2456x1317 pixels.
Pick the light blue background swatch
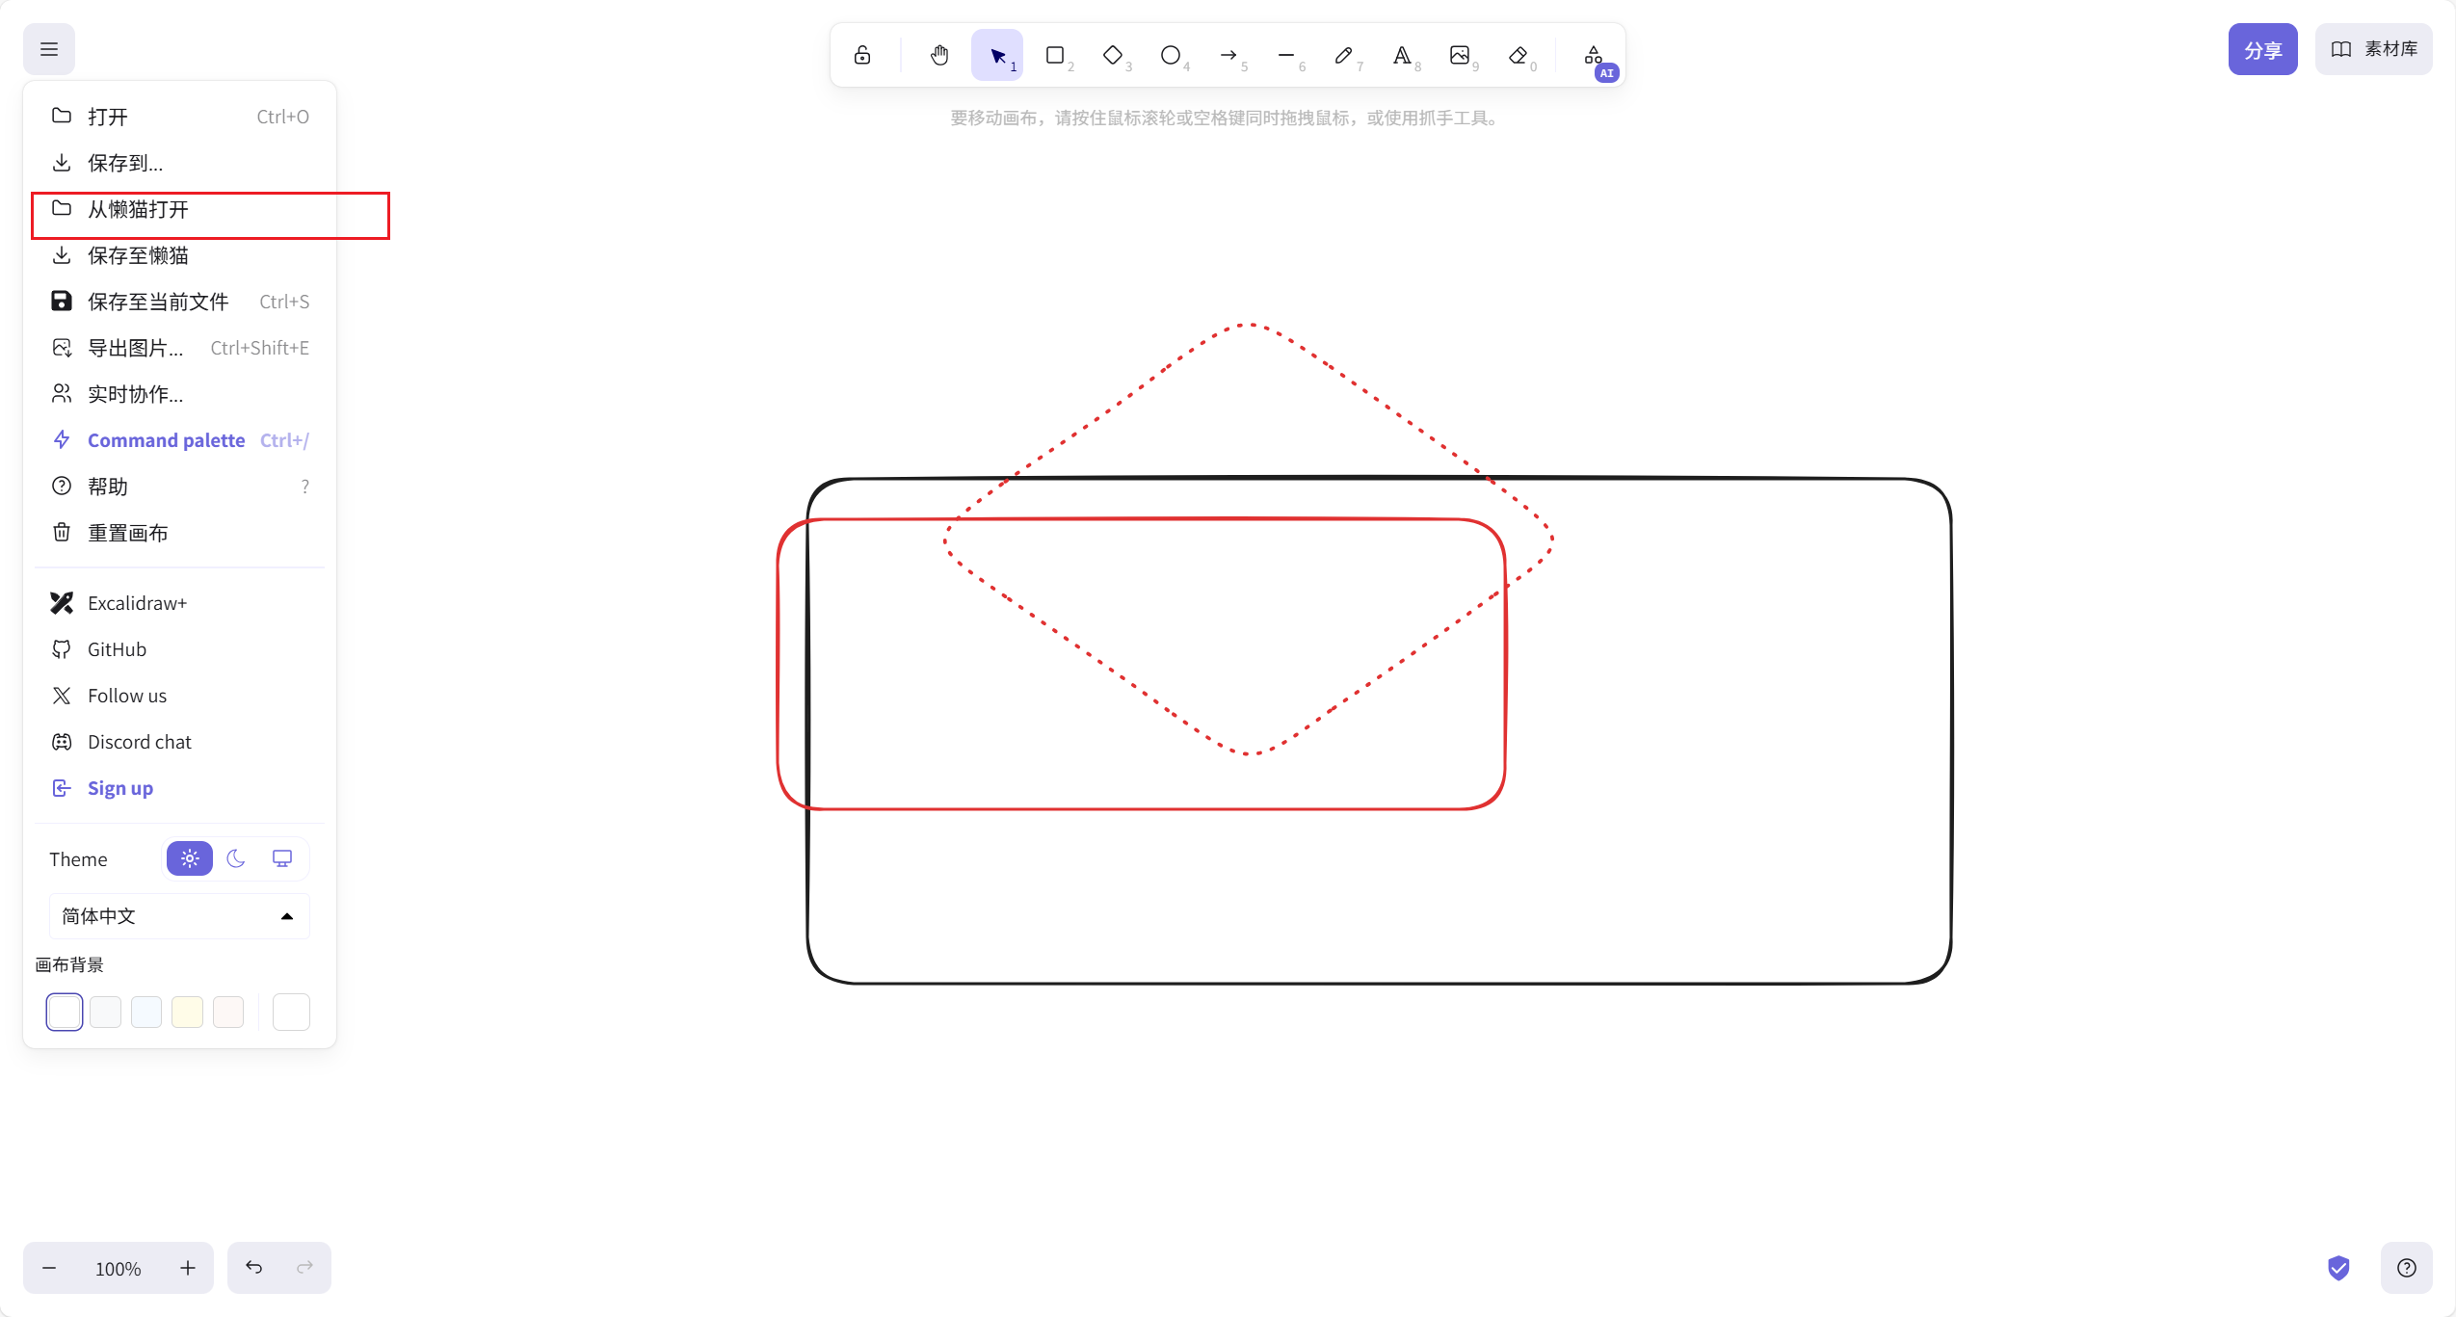(146, 1012)
